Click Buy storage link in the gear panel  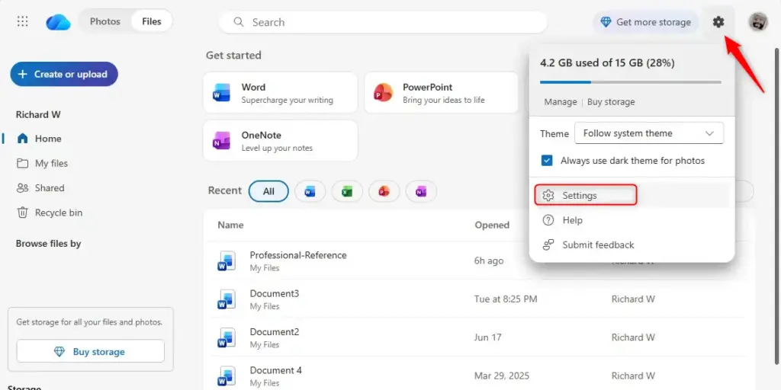(611, 101)
